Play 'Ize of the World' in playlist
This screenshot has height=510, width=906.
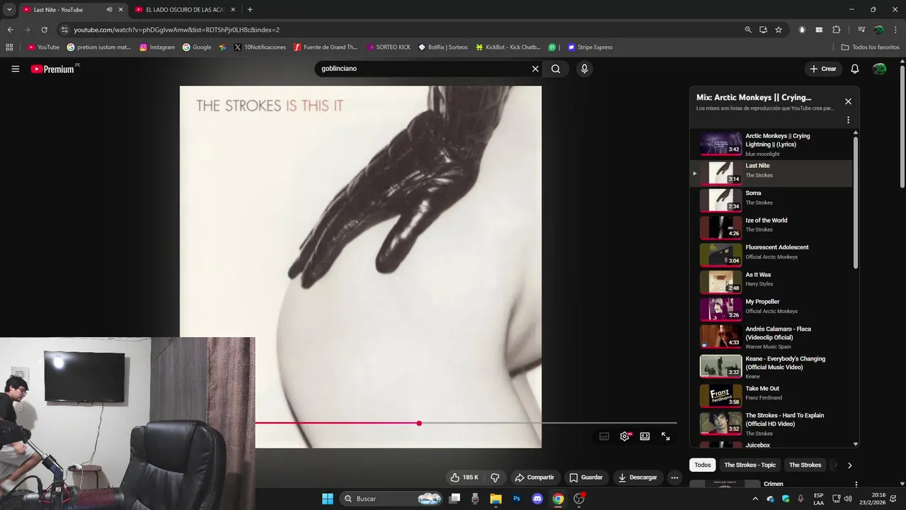pyautogui.click(x=772, y=227)
